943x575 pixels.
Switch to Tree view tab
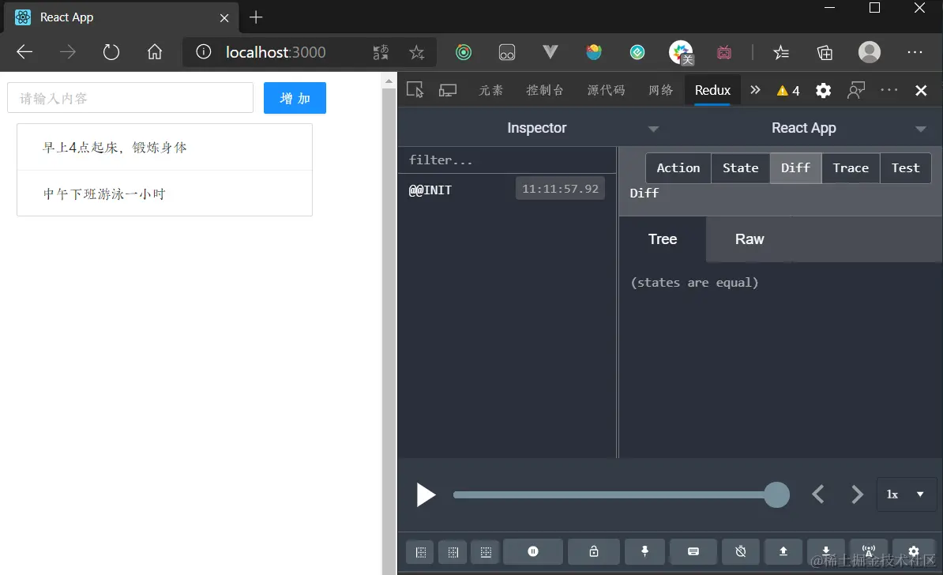[x=662, y=239]
